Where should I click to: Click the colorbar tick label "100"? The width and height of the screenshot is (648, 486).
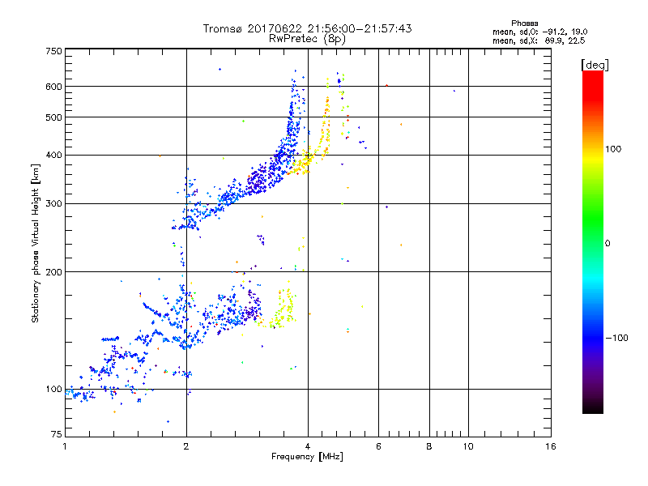pyautogui.click(x=613, y=149)
